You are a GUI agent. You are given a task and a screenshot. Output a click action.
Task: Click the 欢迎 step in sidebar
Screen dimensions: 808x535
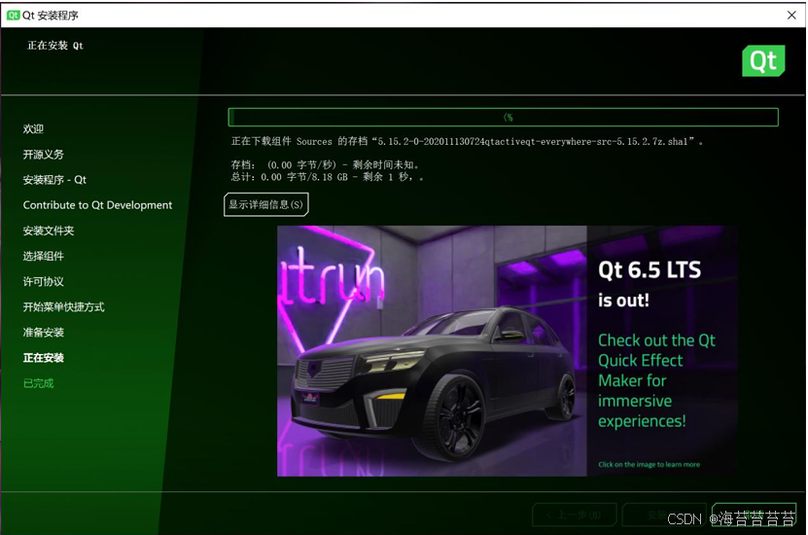(33, 128)
